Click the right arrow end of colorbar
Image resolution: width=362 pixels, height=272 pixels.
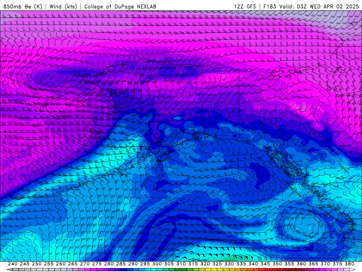353,270
